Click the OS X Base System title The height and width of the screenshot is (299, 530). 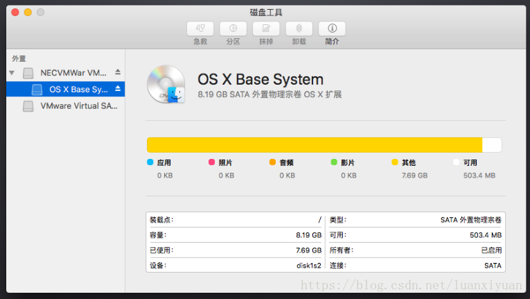[x=260, y=80]
